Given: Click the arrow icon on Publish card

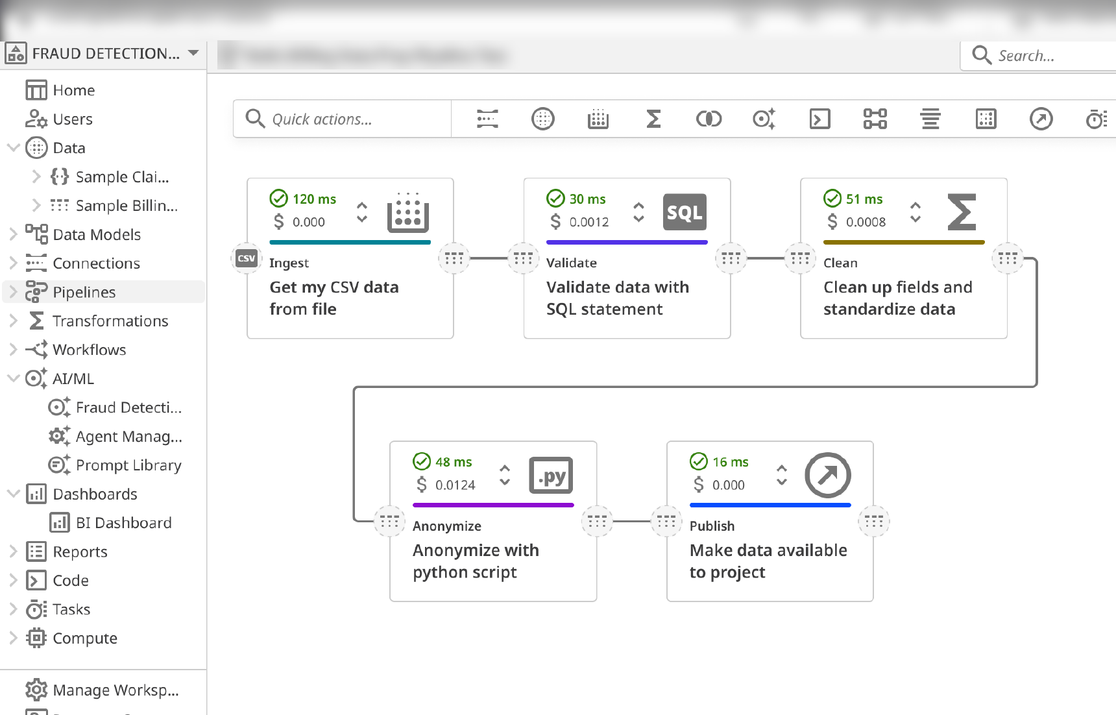Looking at the screenshot, I should click(x=828, y=475).
